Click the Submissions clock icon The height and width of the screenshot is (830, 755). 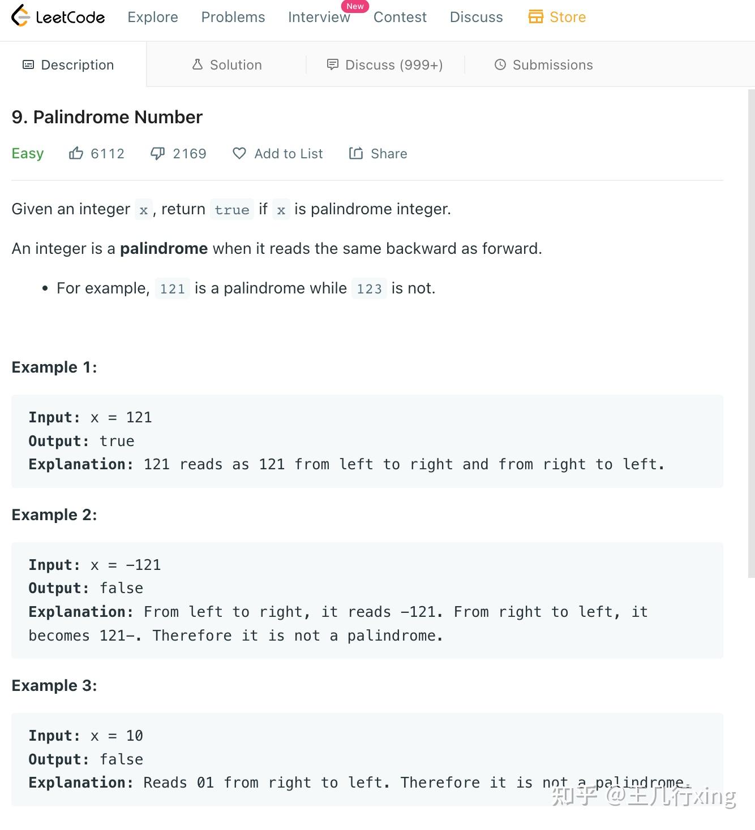[500, 64]
